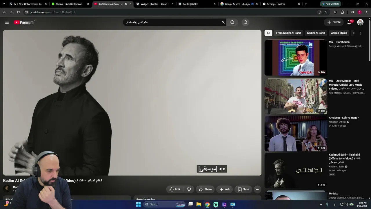
Task: Close the Kadim Al Sahir browser tab
Action: coord(130,4)
